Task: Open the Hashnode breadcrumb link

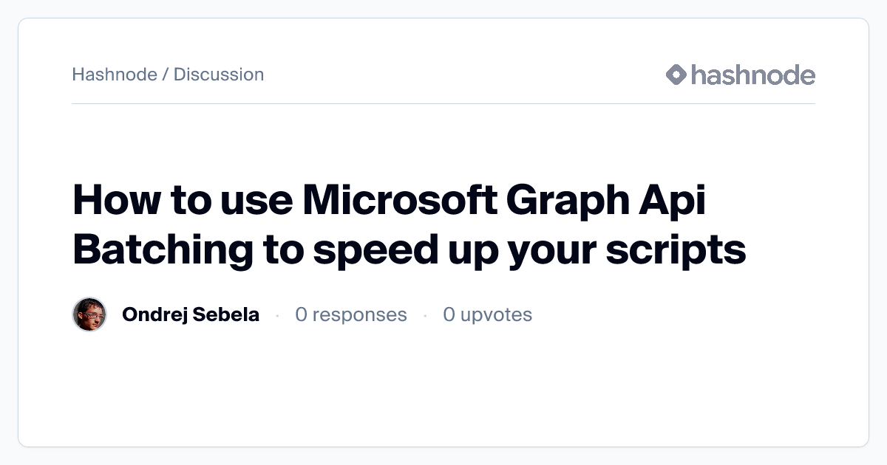Action: (x=115, y=75)
